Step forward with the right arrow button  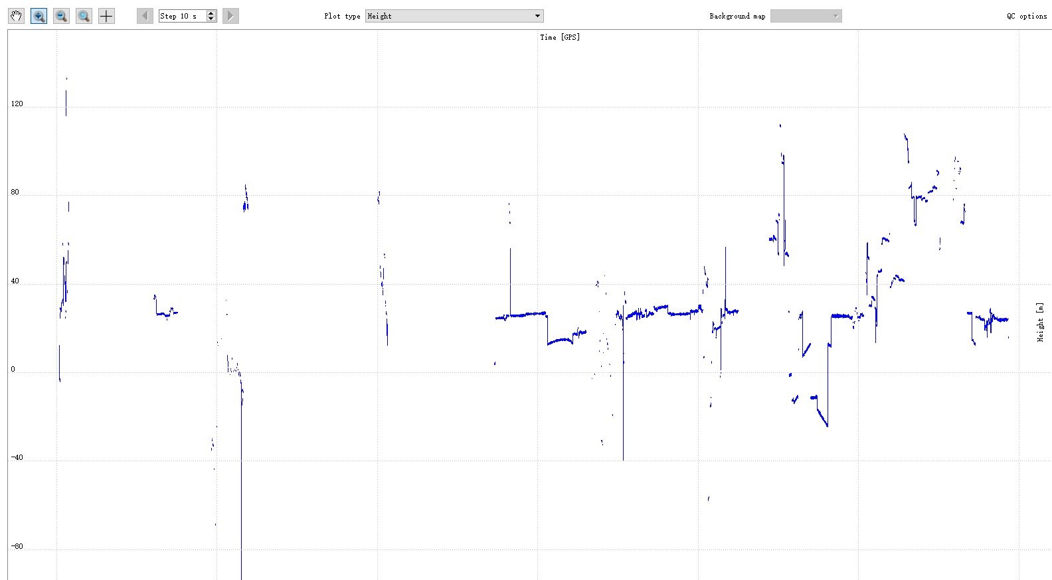[230, 16]
